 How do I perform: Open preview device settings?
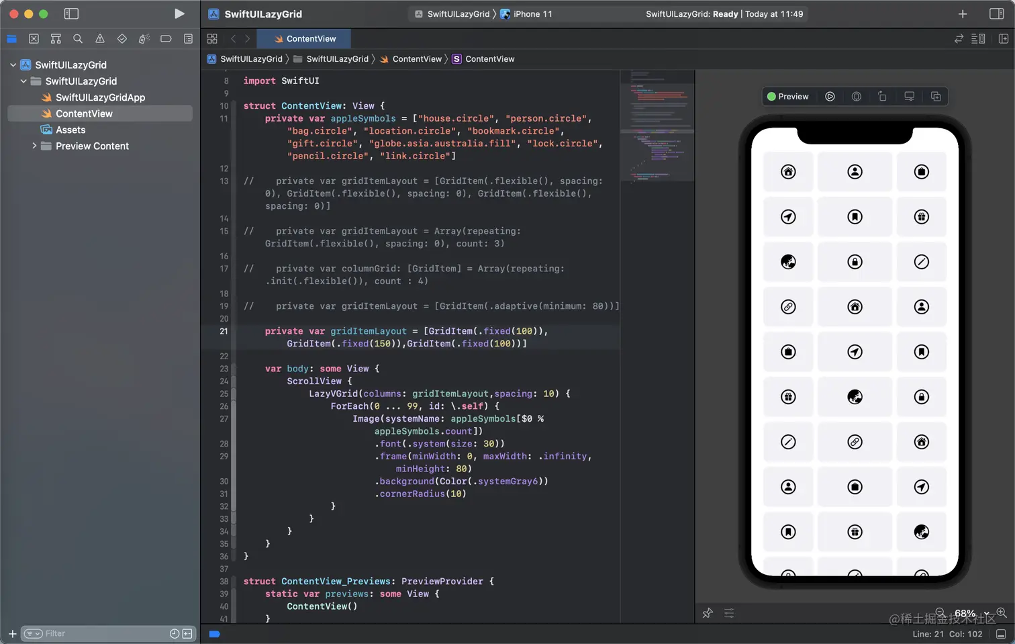click(x=910, y=97)
